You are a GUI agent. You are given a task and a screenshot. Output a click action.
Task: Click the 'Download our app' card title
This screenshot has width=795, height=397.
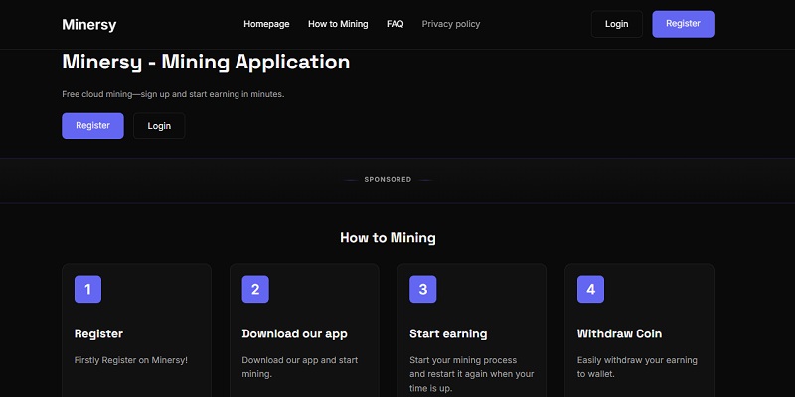click(x=294, y=333)
